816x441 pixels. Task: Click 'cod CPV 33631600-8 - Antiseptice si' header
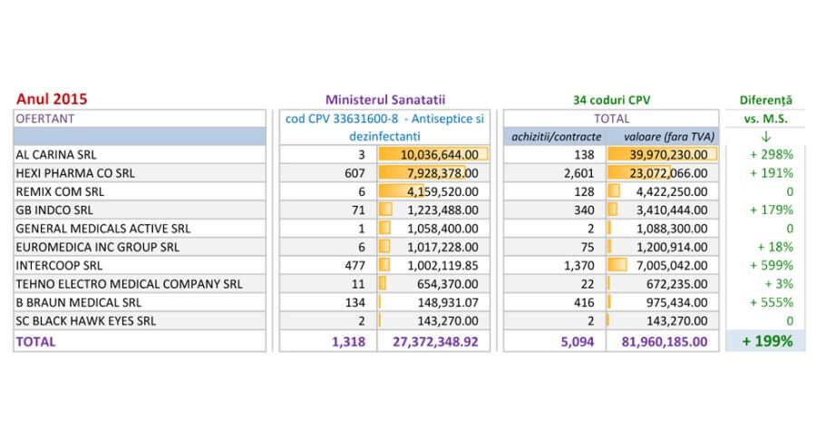tap(384, 119)
